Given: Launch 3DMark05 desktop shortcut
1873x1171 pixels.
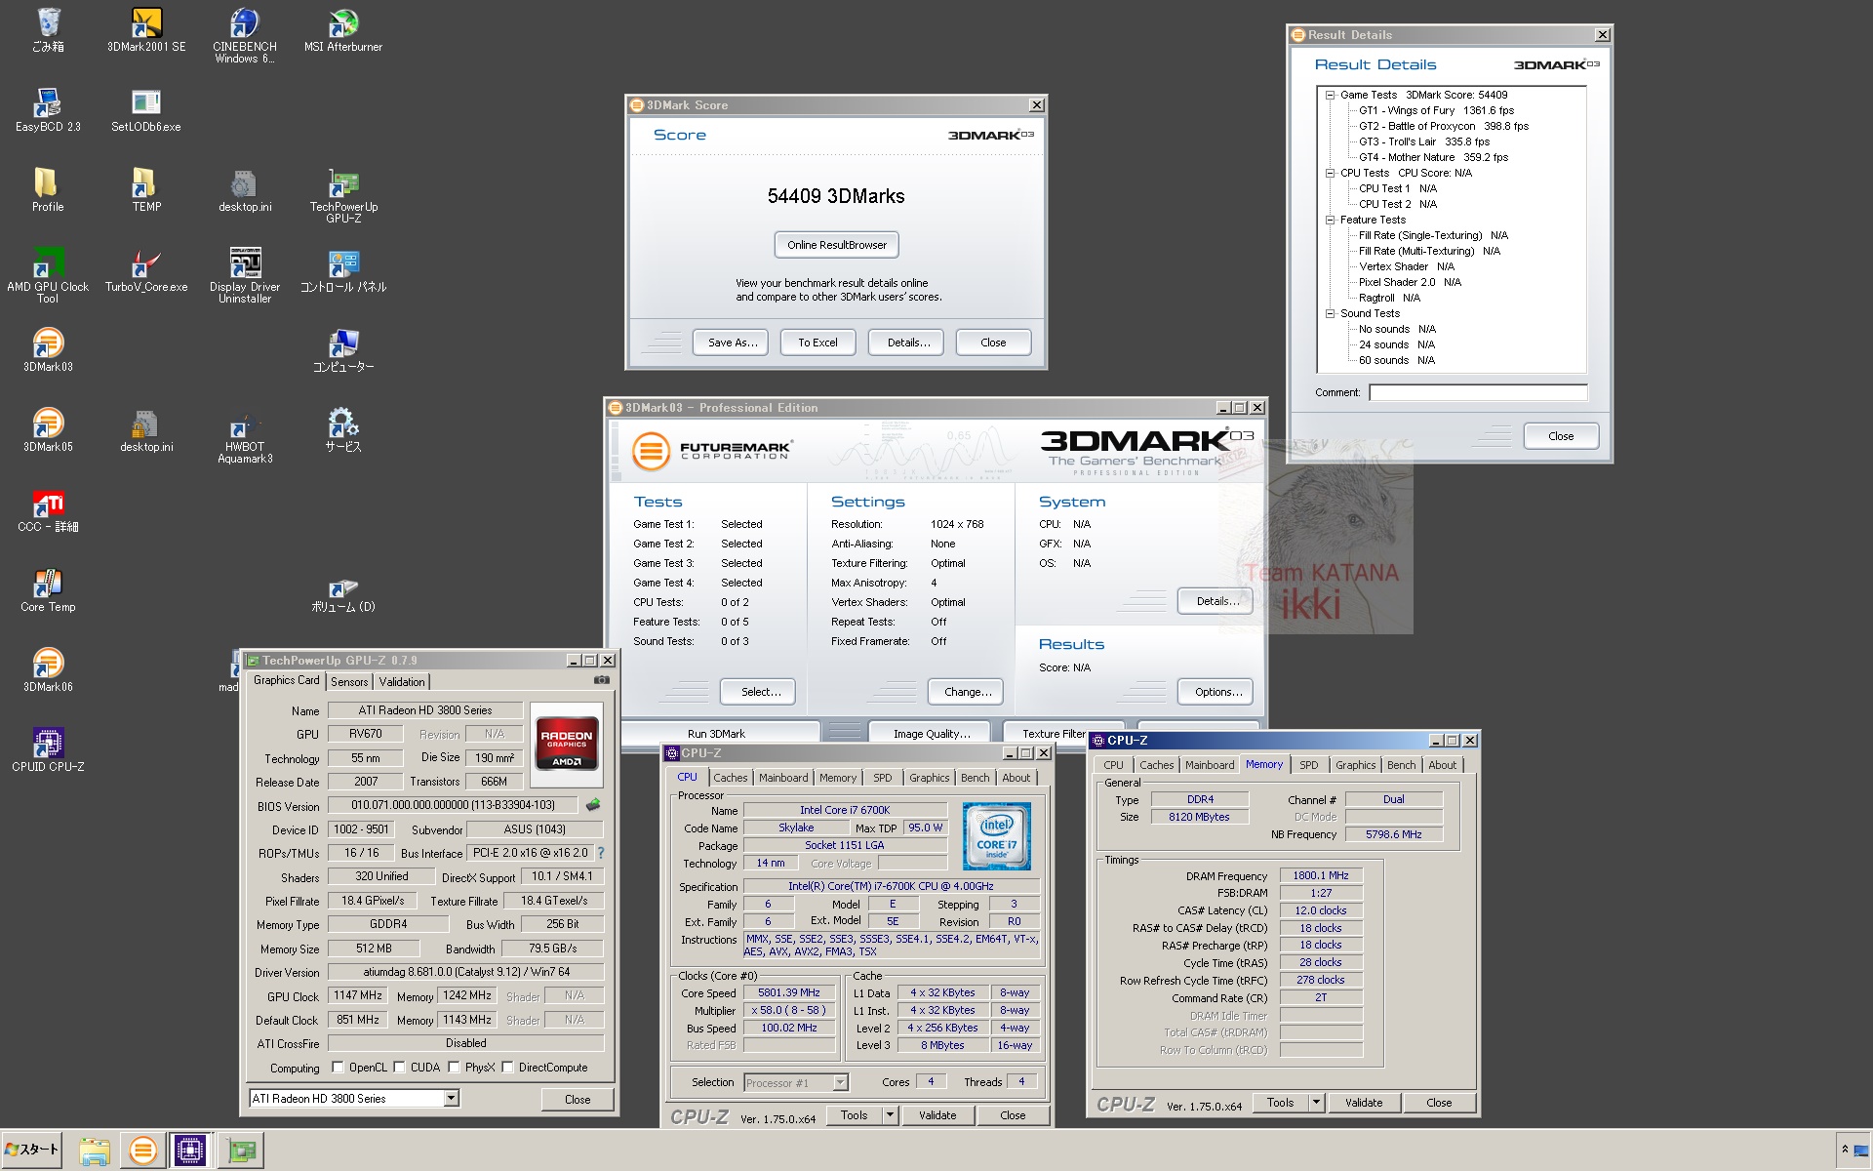Looking at the screenshot, I should pos(48,429).
